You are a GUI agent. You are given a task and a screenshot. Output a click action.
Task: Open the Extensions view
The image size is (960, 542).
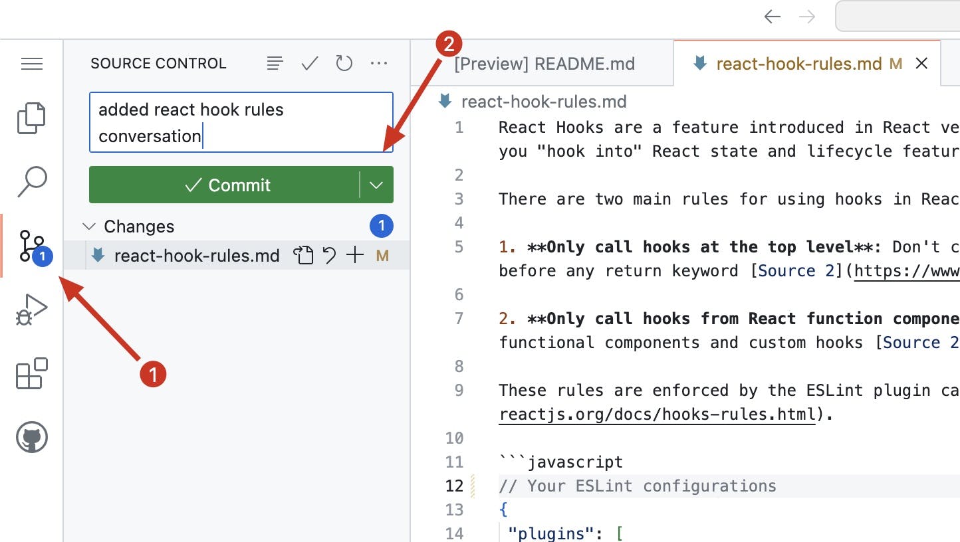pyautogui.click(x=32, y=374)
